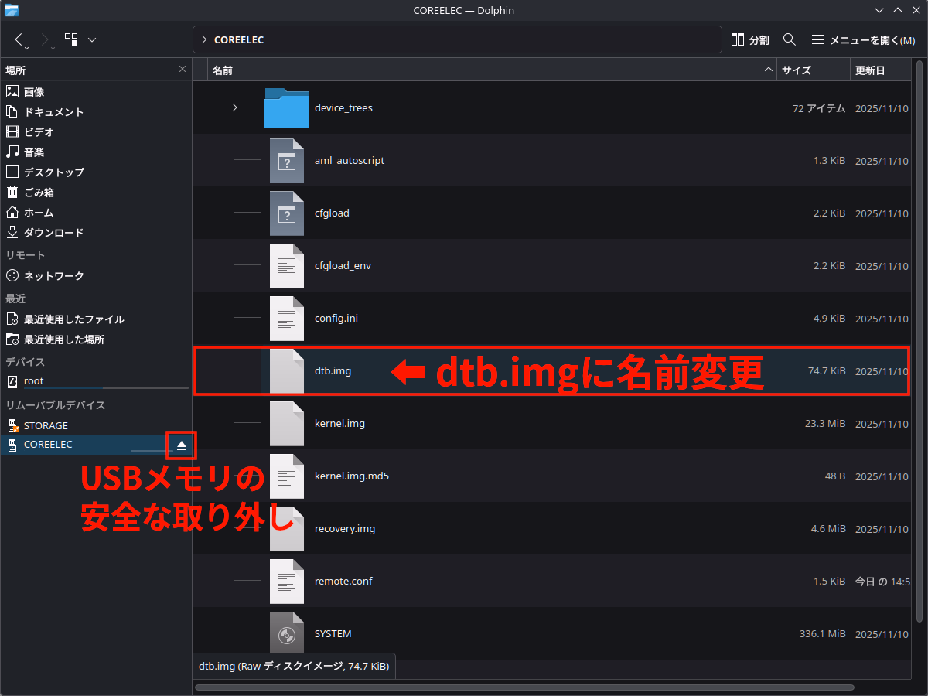The image size is (928, 696).
Task: Open メニューを開く hamburger menu
Action: 863,39
